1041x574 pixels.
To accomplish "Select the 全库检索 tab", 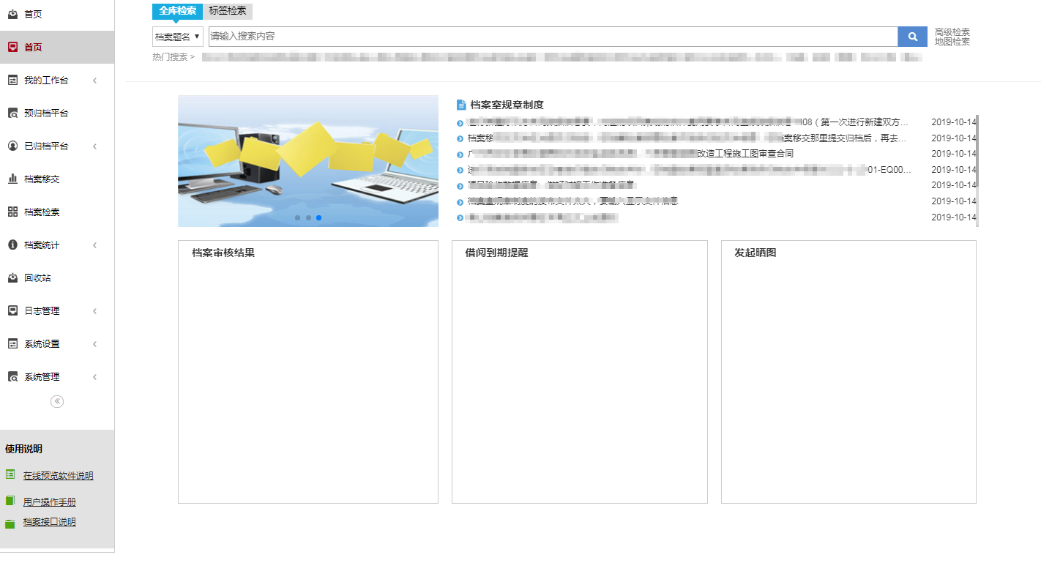I will click(177, 11).
